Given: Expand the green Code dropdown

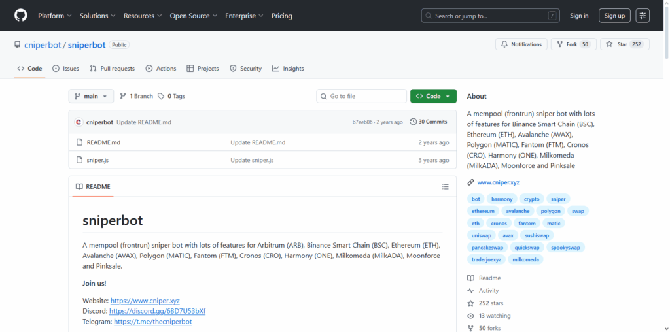Looking at the screenshot, I should point(433,96).
